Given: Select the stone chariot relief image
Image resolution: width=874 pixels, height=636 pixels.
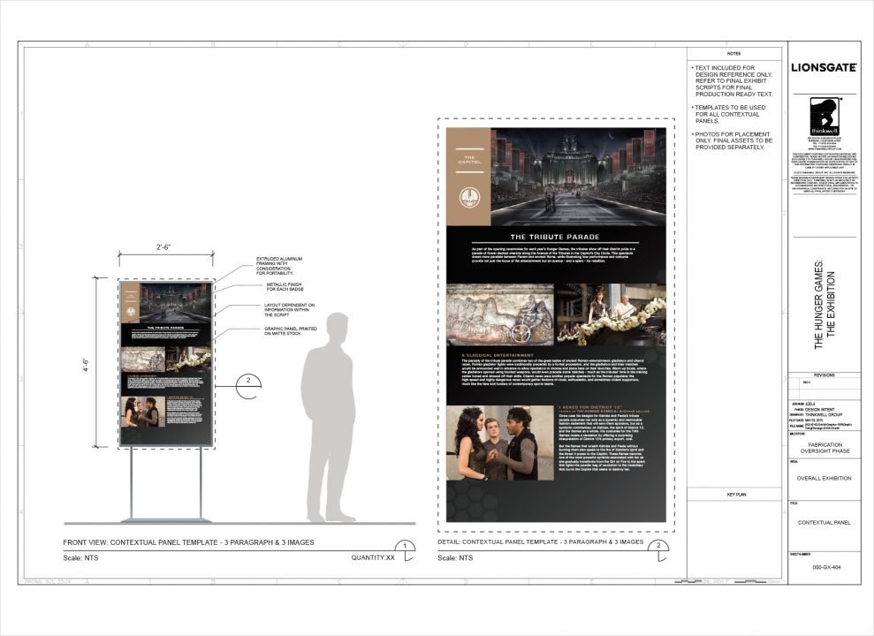Looking at the screenshot, I should [x=498, y=315].
